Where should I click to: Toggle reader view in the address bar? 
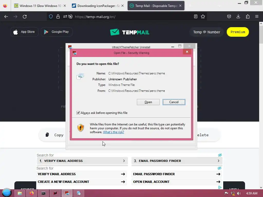(195, 16)
